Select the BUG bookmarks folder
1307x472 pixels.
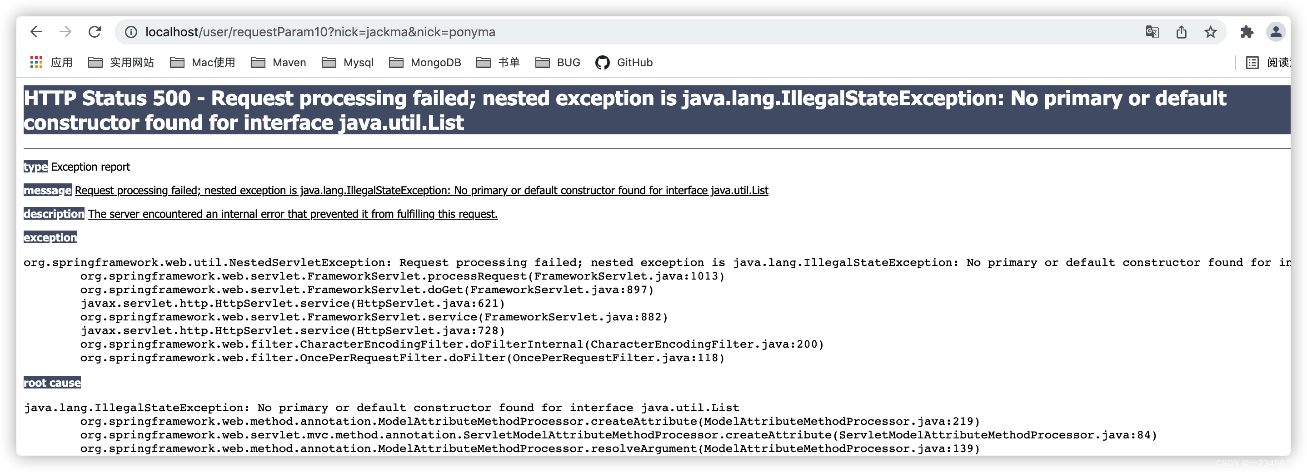[559, 62]
